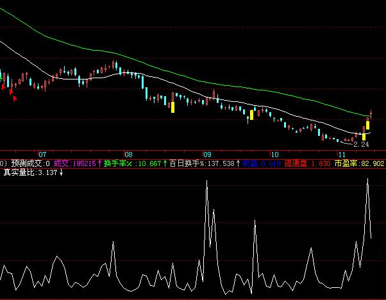Click the 预测成交:0 readout

pyautogui.click(x=31, y=163)
